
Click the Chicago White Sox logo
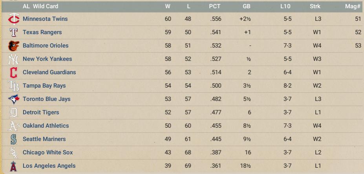pos(13,152)
